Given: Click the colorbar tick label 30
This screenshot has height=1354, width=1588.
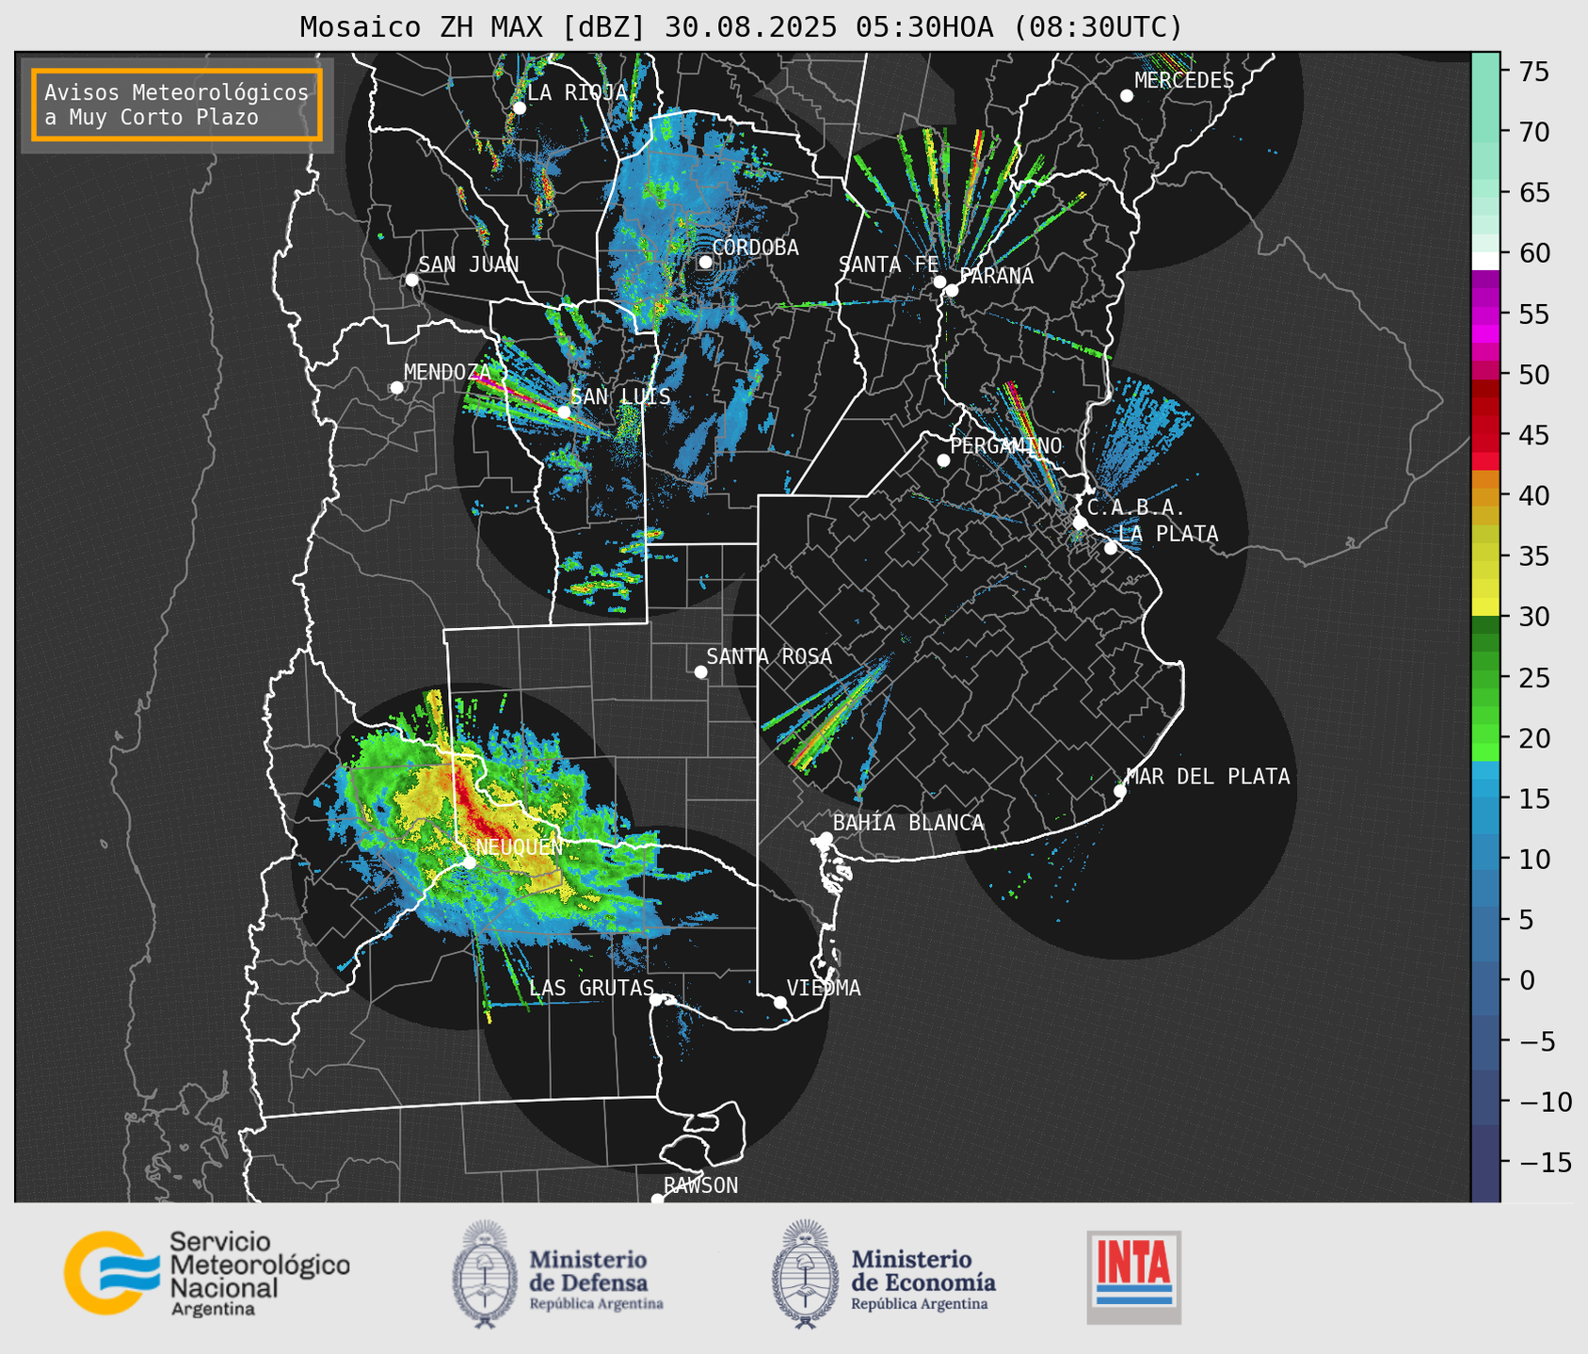Looking at the screenshot, I should tap(1533, 617).
